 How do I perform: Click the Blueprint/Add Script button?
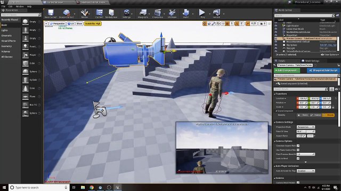tap(323, 71)
